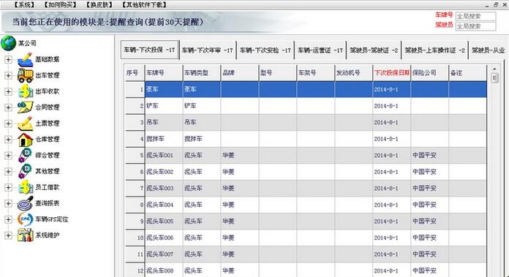
Task: Select the 搅拌车 plate cell in row 4
Action: (164, 139)
